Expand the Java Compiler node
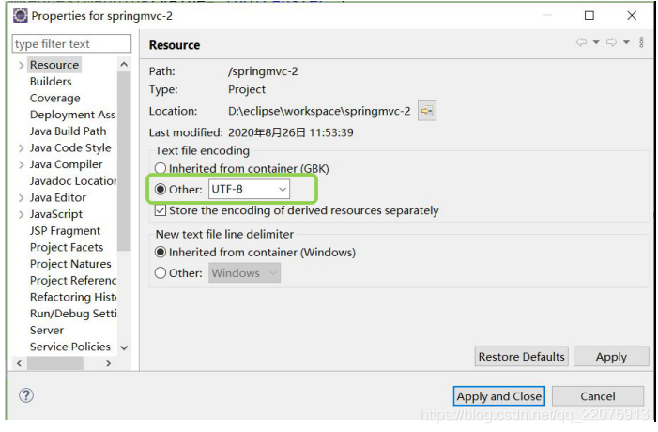This screenshot has width=658, height=432. click(21, 164)
